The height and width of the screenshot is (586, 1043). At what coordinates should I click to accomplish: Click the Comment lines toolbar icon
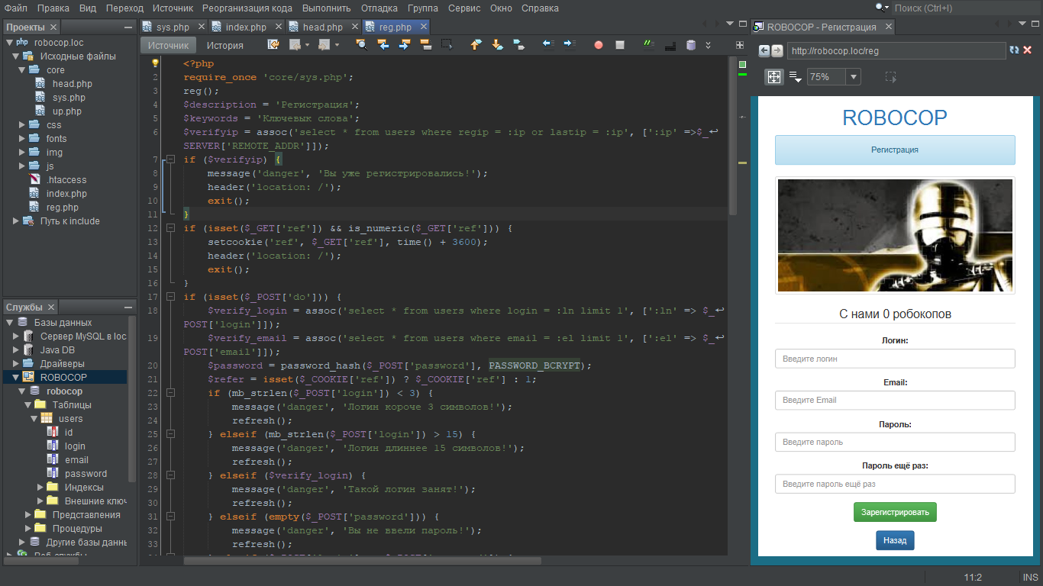649,45
